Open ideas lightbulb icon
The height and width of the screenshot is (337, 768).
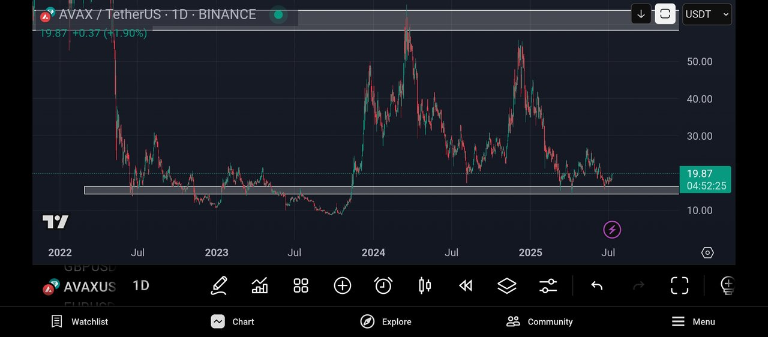click(x=727, y=285)
